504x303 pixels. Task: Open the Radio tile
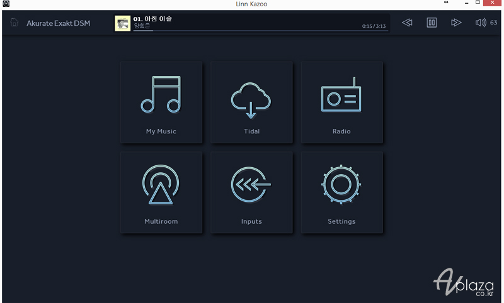coord(341,102)
